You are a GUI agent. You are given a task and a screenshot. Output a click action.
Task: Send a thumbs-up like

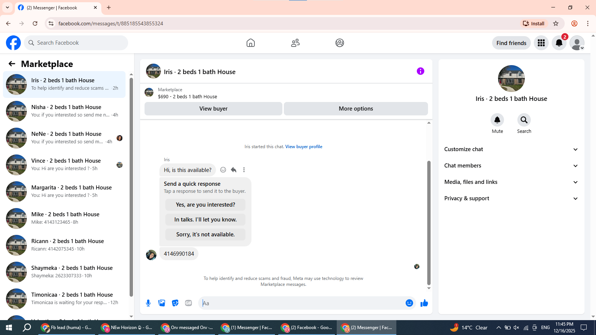(x=424, y=303)
